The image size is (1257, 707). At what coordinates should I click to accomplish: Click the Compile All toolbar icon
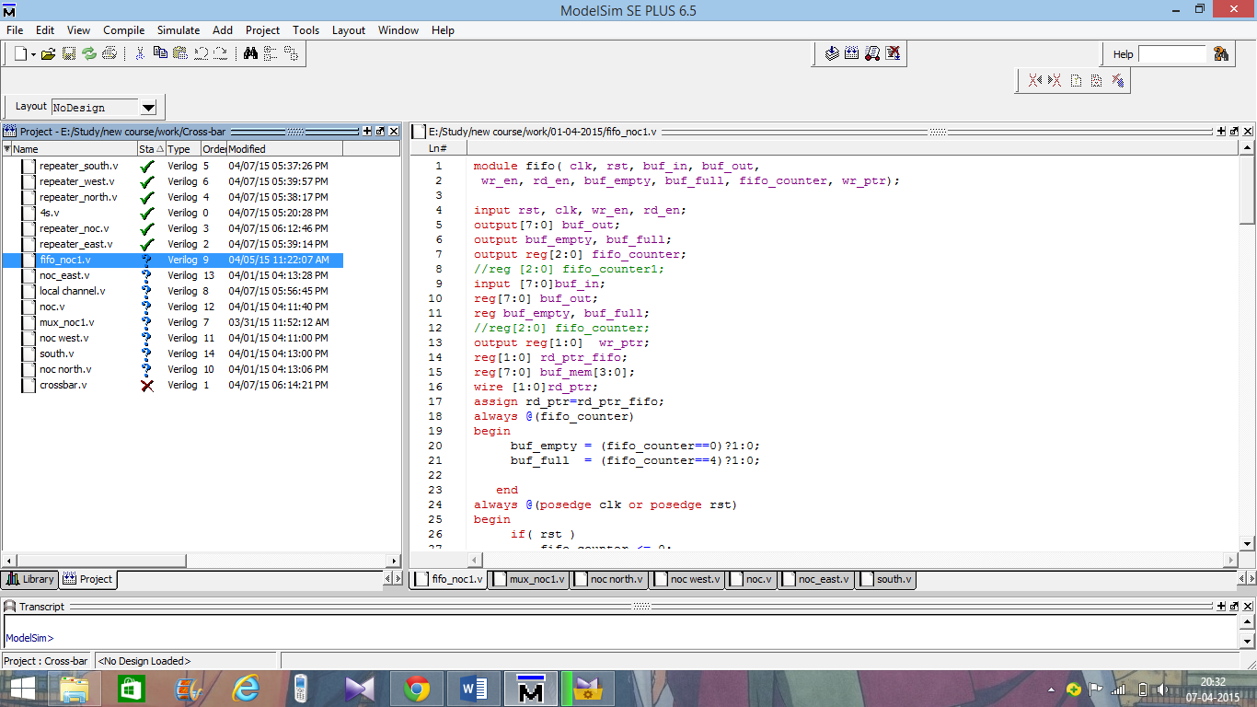pyautogui.click(x=852, y=54)
